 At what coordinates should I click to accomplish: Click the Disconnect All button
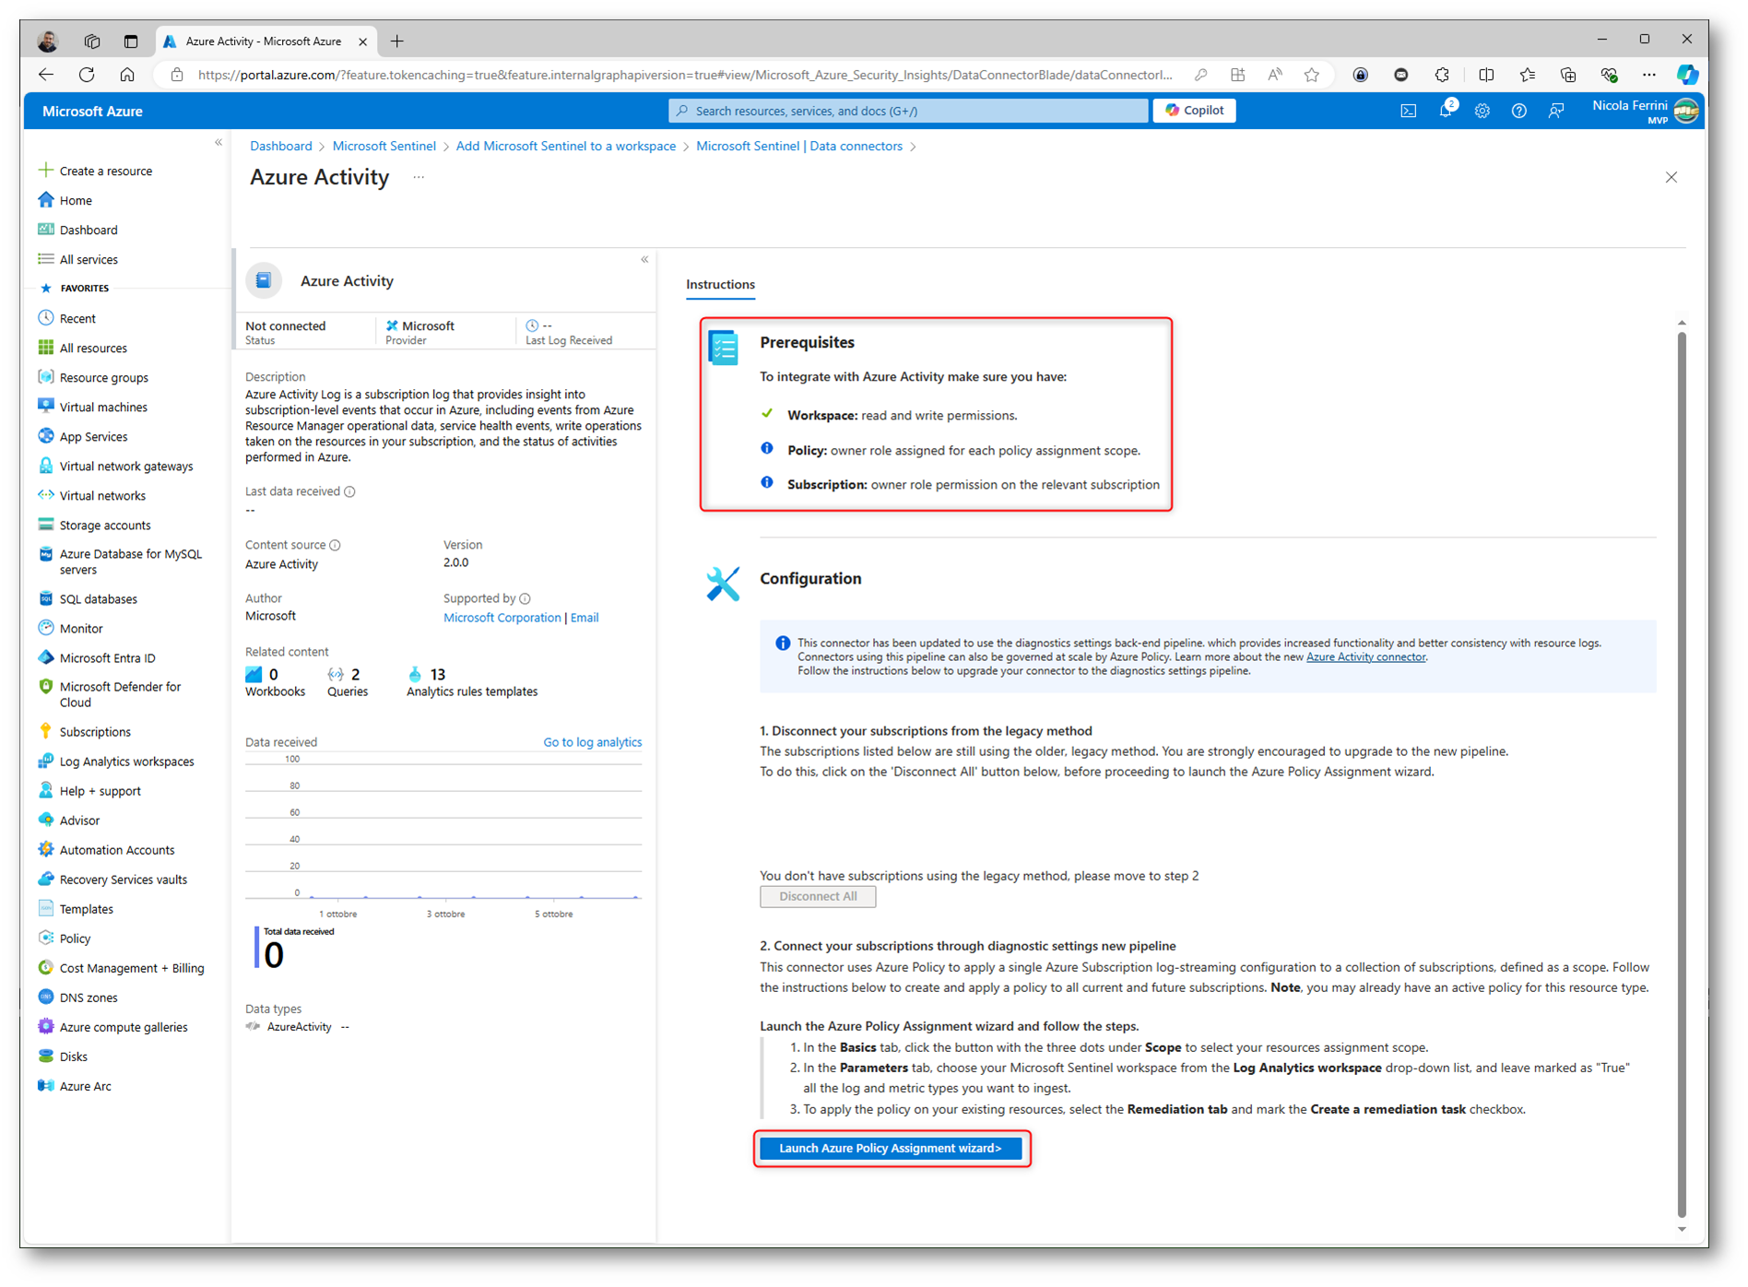818,896
